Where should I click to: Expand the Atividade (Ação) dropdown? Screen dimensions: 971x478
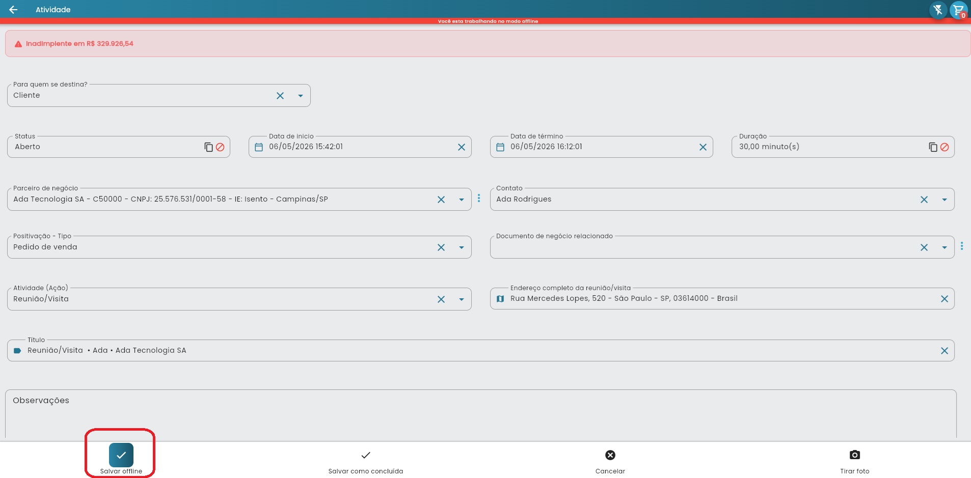click(x=462, y=299)
